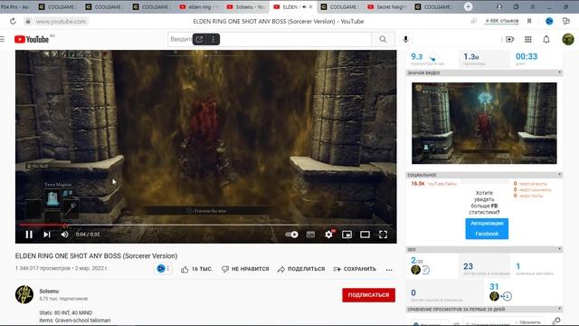The width and height of the screenshot is (579, 326).
Task: Click the video thumbnail preview in sidebar
Action: coord(484,123)
